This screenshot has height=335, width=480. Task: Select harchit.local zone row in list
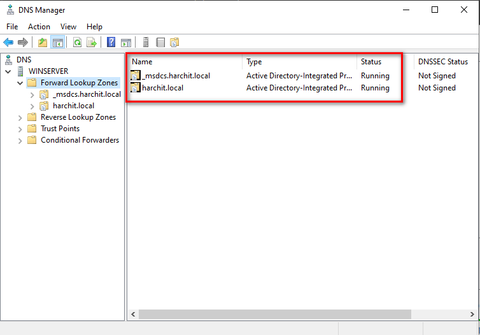162,88
